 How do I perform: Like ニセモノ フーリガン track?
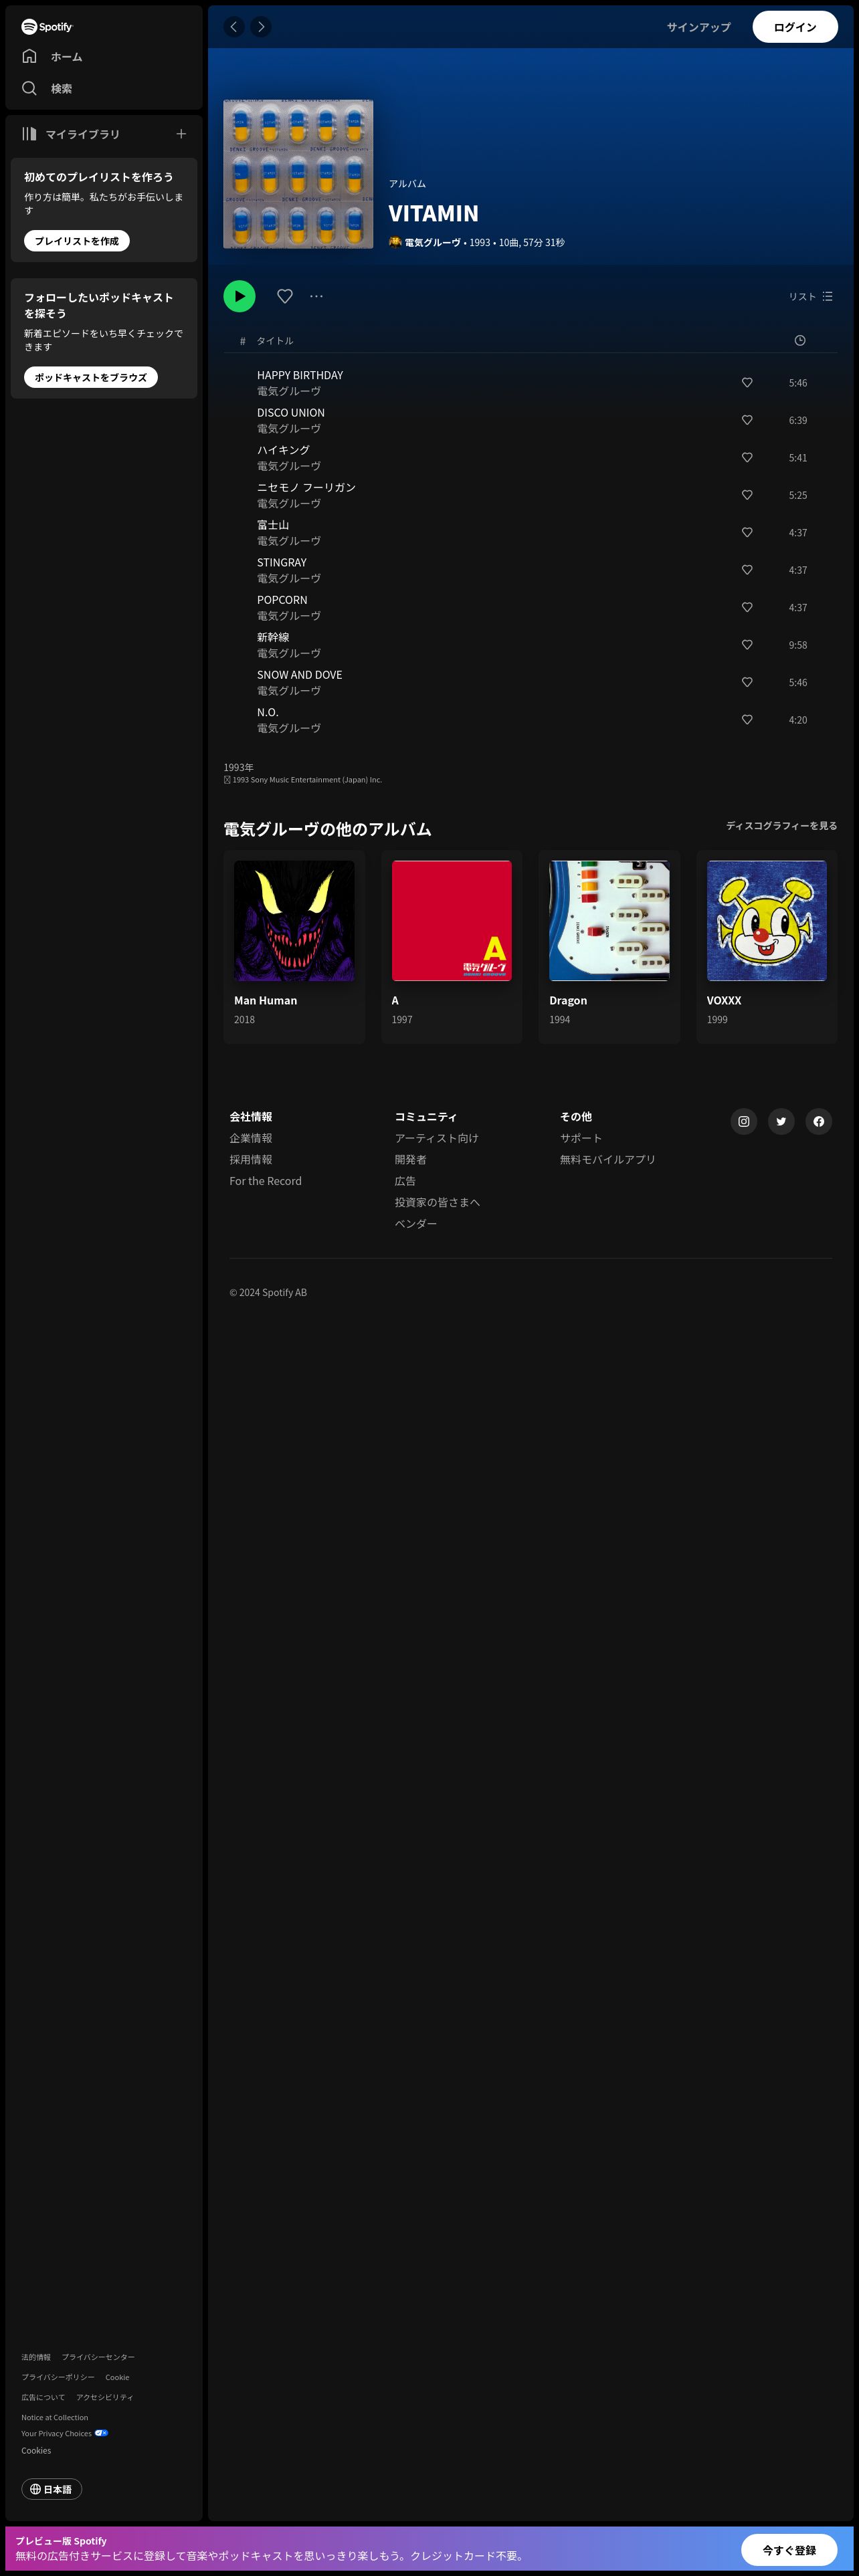pyautogui.click(x=747, y=495)
